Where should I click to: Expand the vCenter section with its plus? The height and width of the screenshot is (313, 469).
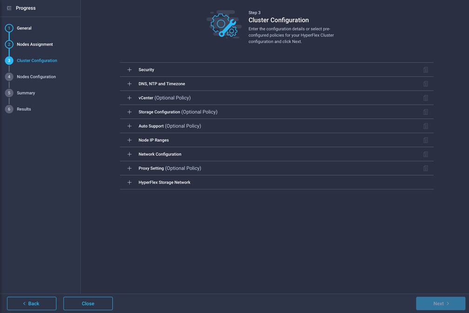click(x=129, y=98)
